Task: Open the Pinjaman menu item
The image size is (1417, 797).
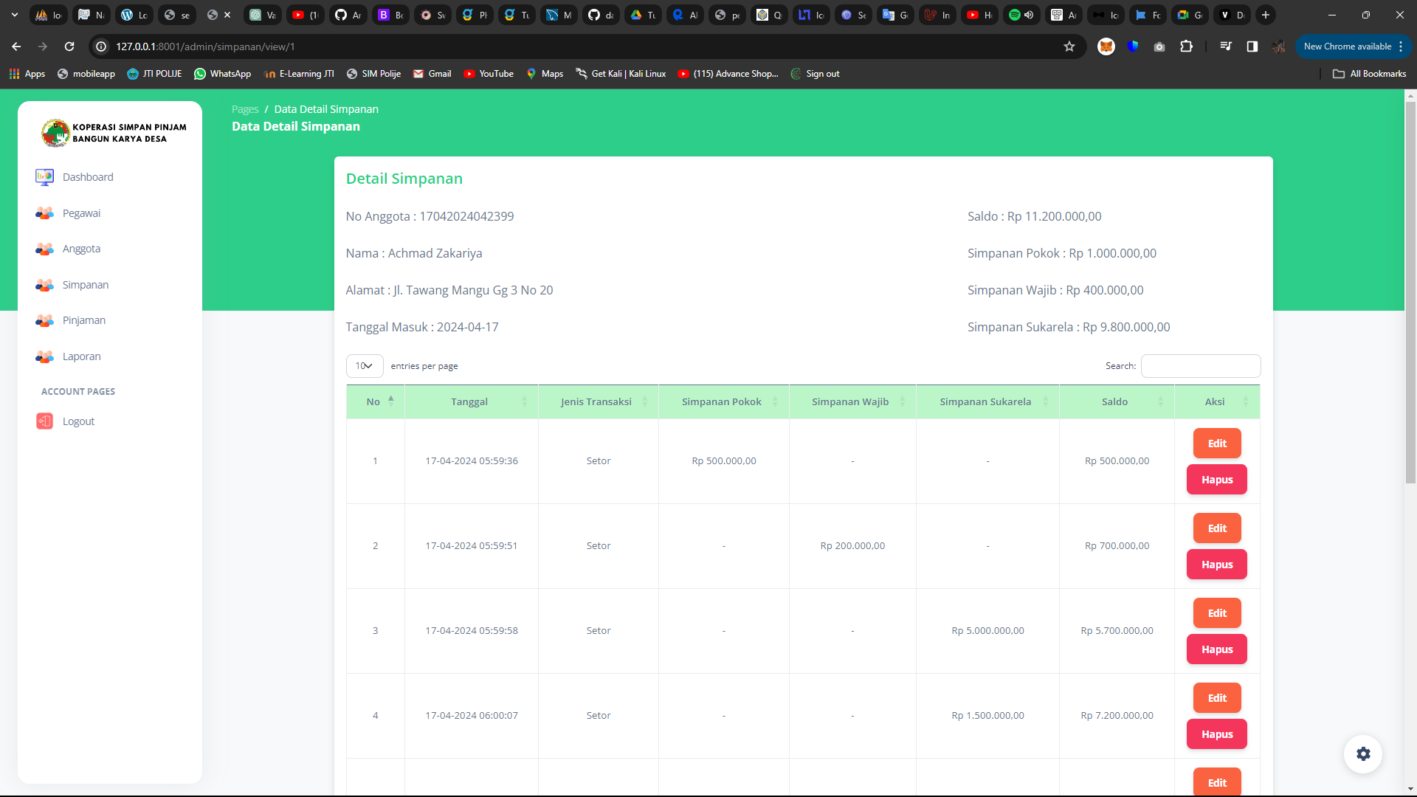Action: [x=84, y=320]
